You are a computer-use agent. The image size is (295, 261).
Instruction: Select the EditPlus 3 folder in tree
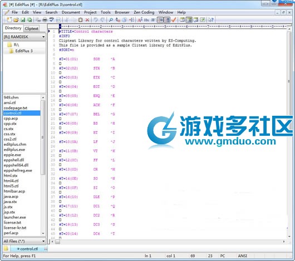(x=24, y=51)
